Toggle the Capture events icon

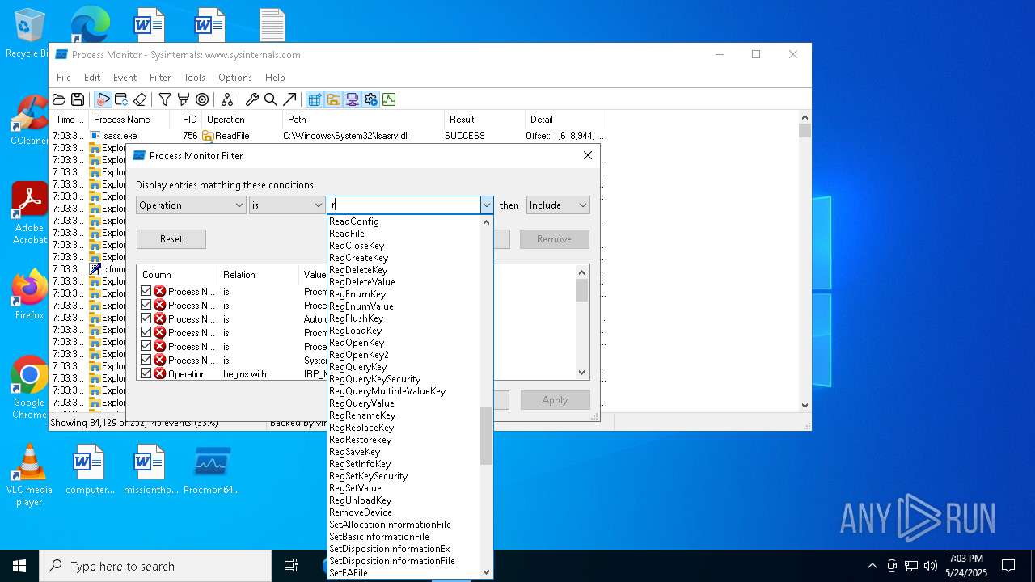point(103,99)
